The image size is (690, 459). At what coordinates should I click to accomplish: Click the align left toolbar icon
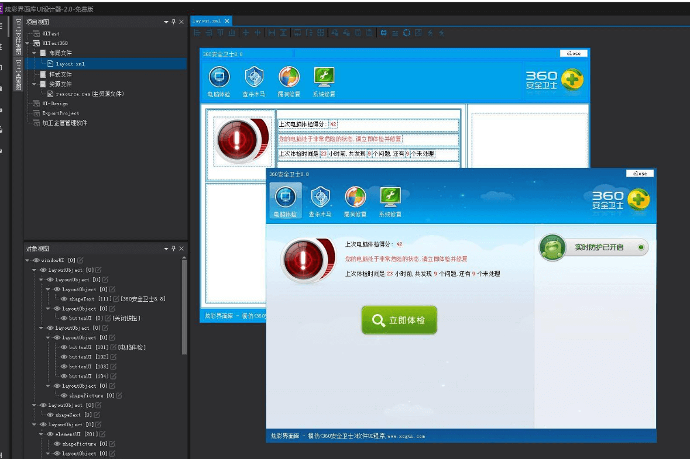click(x=197, y=33)
